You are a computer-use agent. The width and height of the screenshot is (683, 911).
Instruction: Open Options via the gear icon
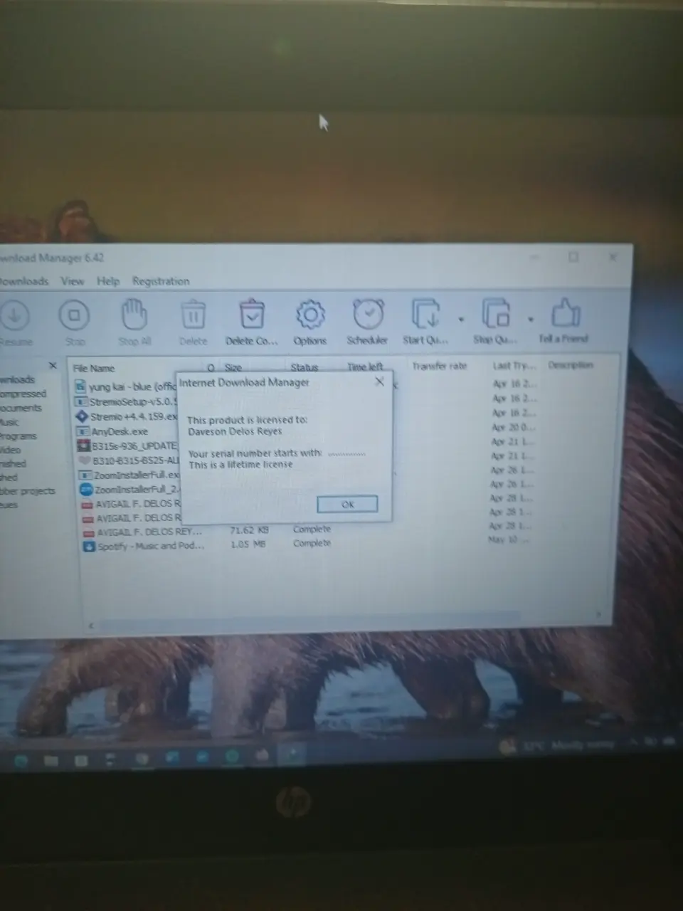pyautogui.click(x=310, y=314)
